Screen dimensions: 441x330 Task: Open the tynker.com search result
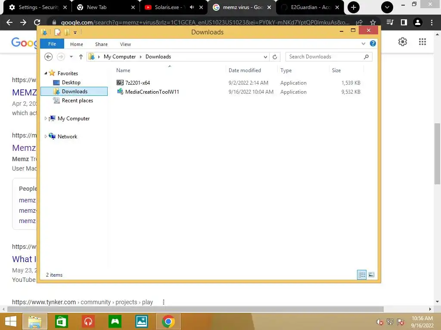pyautogui.click(x=82, y=302)
